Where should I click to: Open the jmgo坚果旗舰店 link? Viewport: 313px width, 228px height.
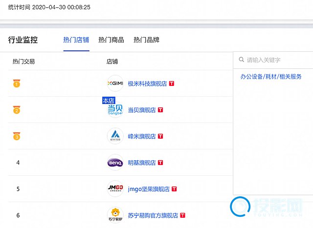pyautogui.click(x=149, y=189)
